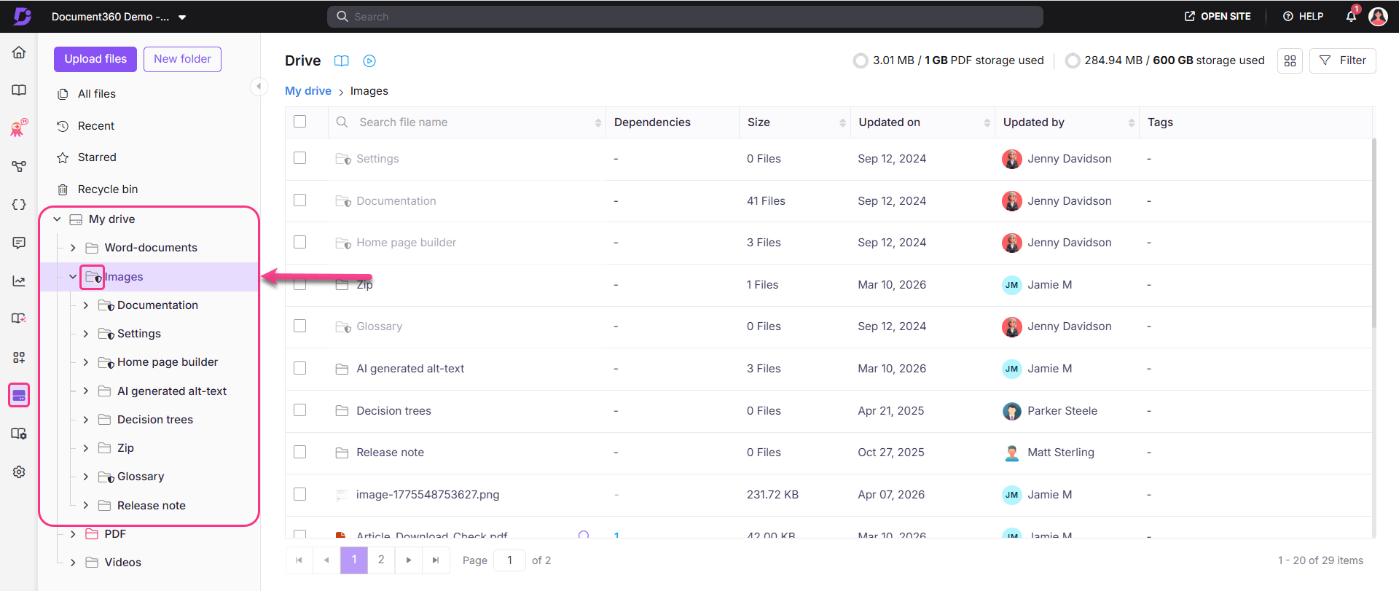The width and height of the screenshot is (1399, 591).
Task: Click OPEN SITE link
Action: tap(1218, 16)
